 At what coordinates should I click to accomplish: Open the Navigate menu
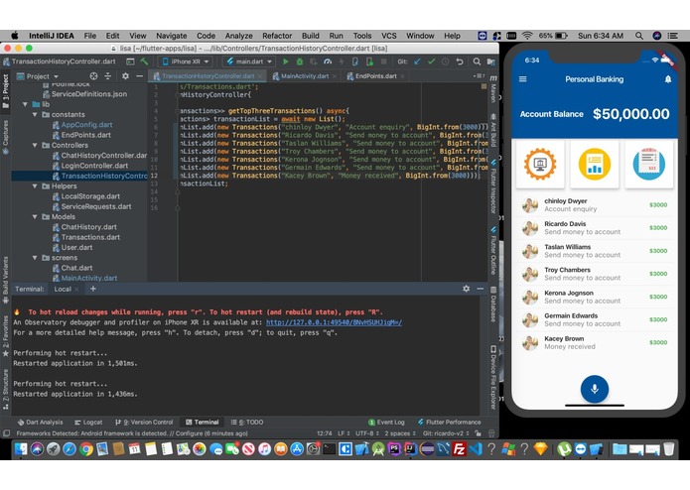(171, 36)
